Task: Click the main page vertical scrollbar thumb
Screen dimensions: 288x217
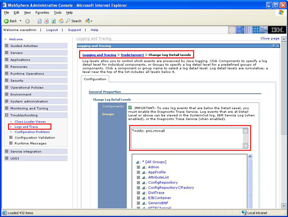Action: click(284, 88)
